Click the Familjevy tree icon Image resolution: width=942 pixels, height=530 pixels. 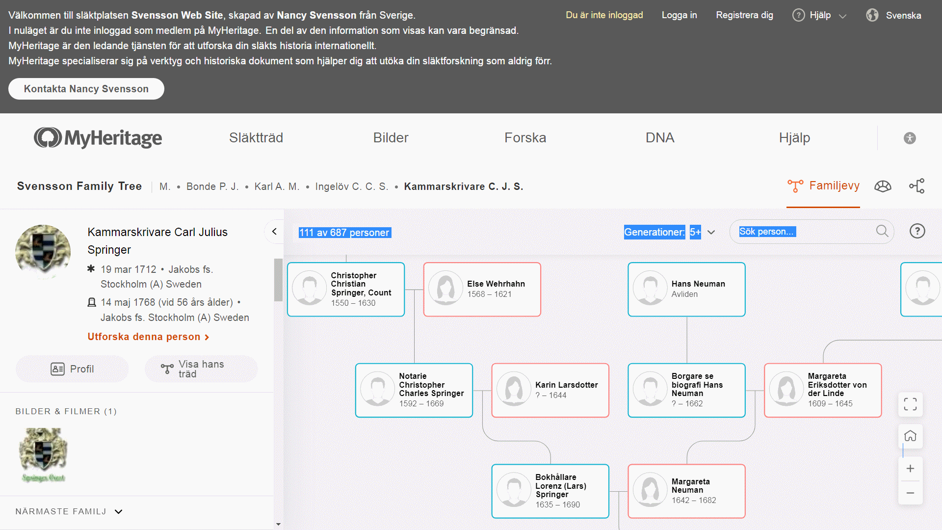[795, 186]
